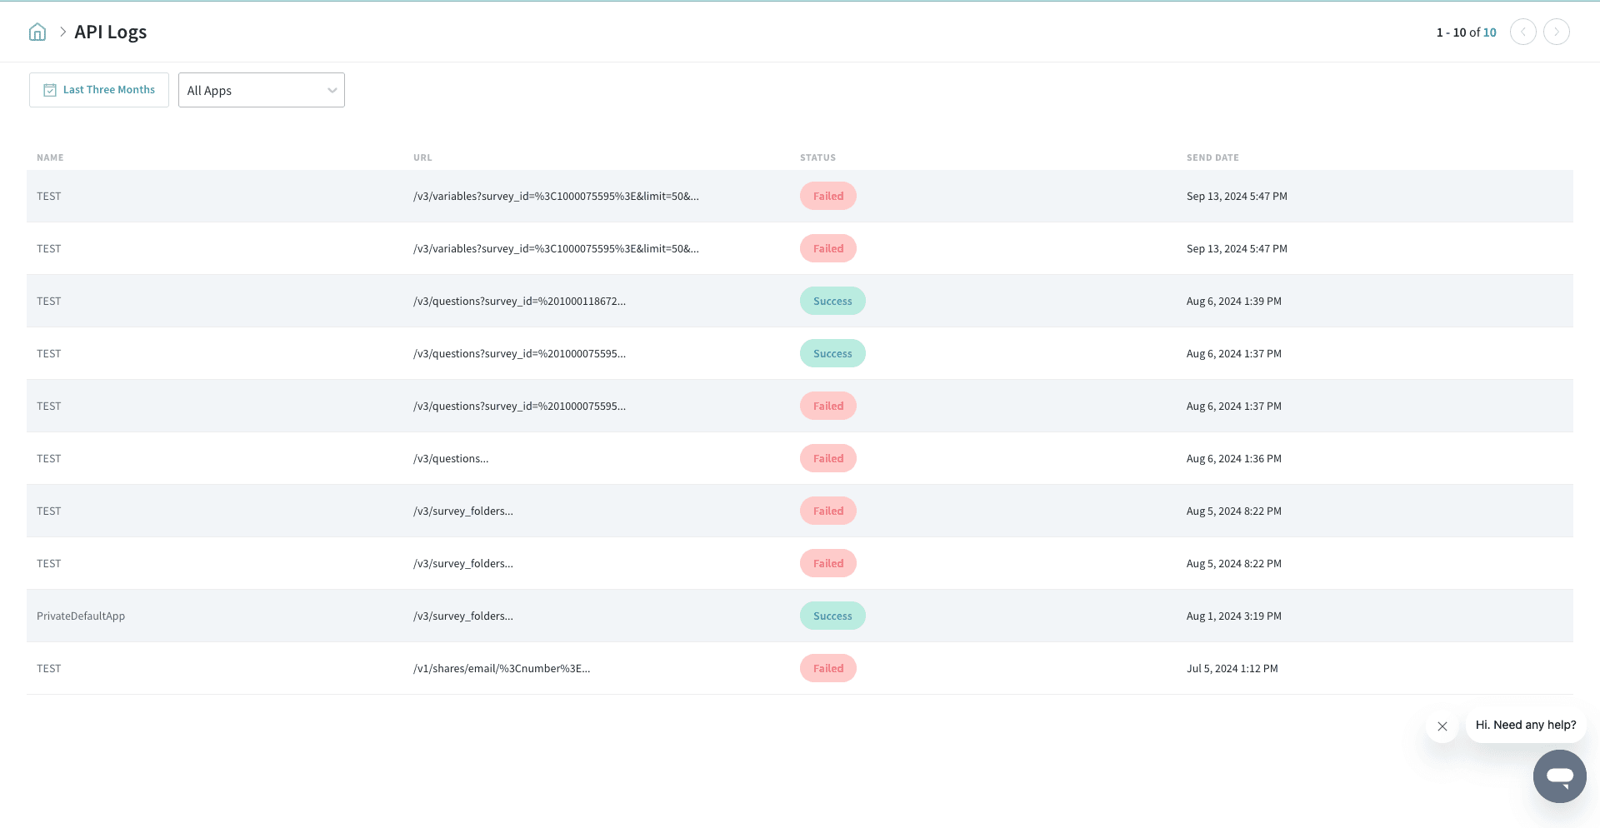Go to next page of logs
Viewport: 1600px width, 828px height.
[1556, 32]
